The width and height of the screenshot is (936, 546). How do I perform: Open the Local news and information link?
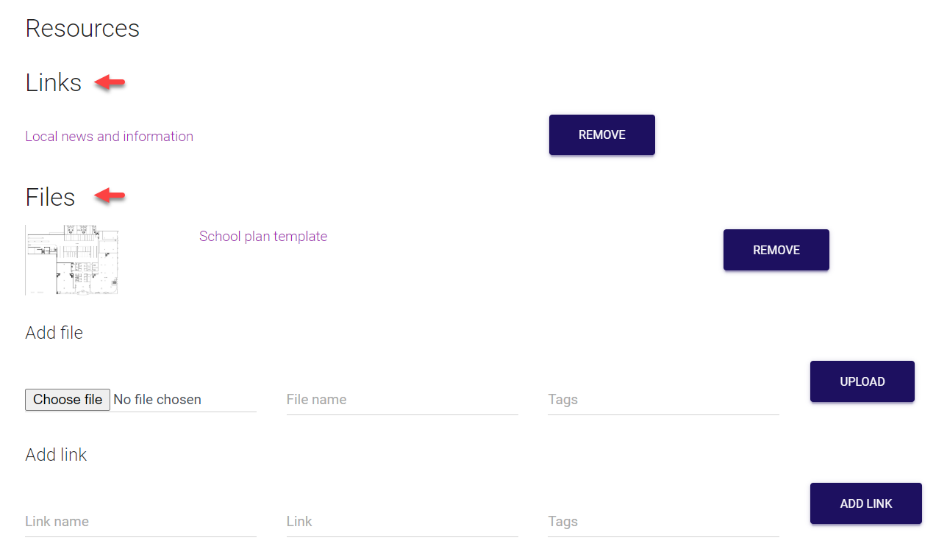[109, 136]
